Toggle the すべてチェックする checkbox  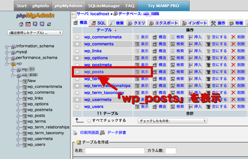[x=89, y=121]
